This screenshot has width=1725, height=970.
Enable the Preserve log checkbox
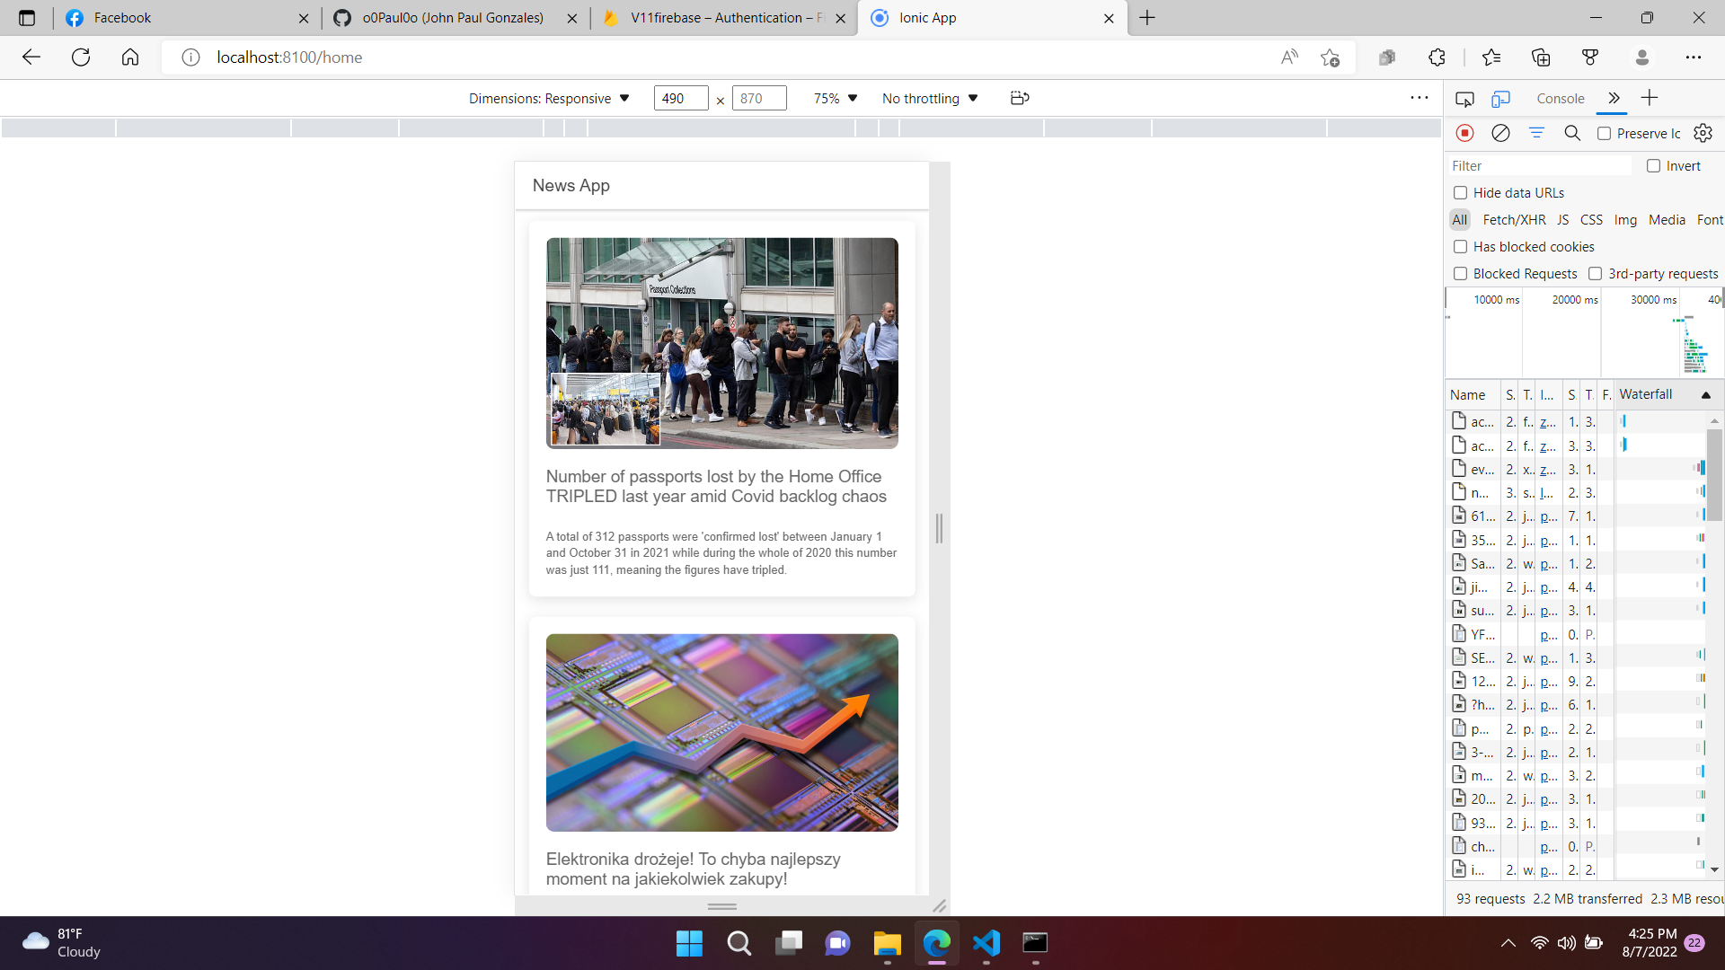point(1604,133)
